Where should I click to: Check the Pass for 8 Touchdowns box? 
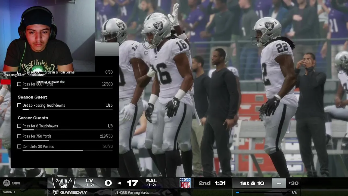tap(19, 126)
